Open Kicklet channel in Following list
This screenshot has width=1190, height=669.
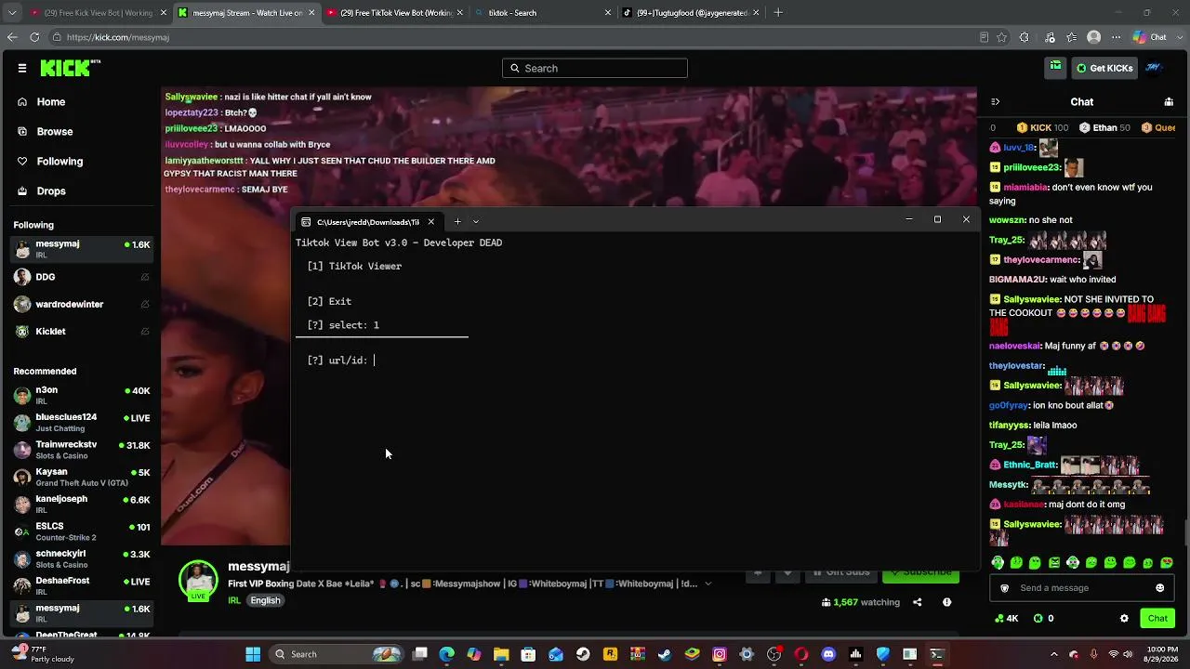pos(81,331)
